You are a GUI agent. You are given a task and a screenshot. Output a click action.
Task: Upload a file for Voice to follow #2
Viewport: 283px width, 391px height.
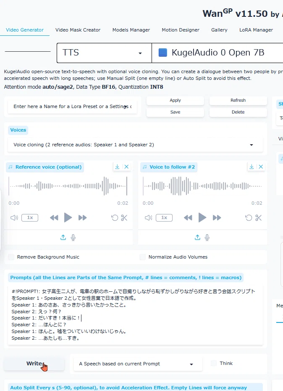[197, 238]
